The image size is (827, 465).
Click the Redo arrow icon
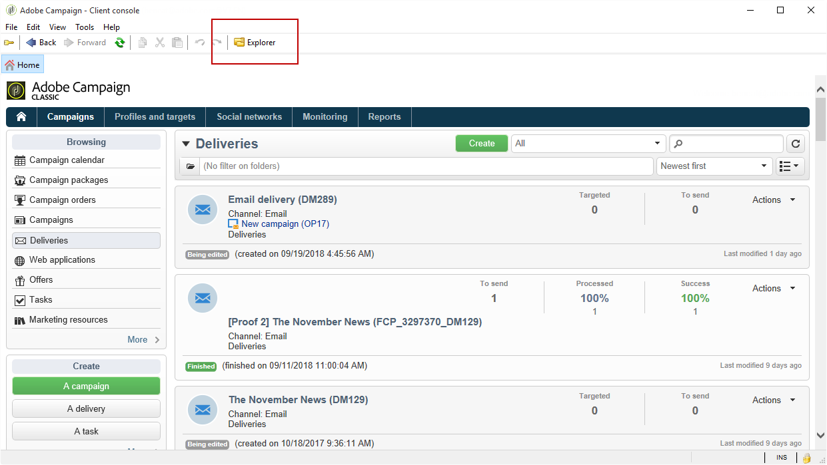coord(217,43)
